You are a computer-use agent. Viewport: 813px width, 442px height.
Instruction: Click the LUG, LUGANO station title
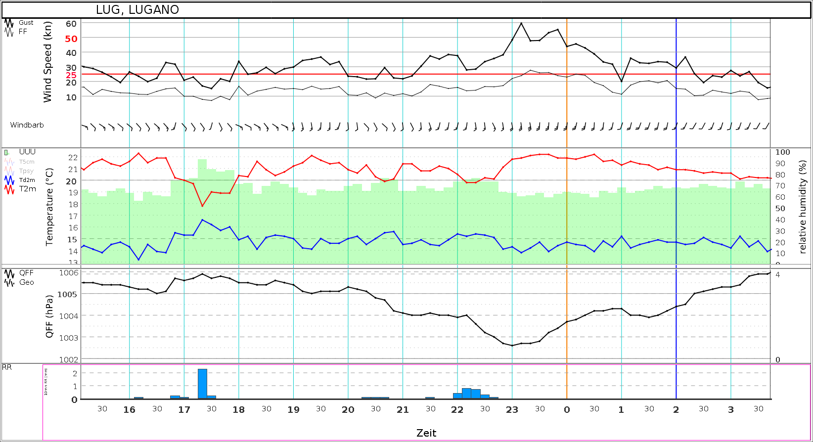(x=137, y=10)
